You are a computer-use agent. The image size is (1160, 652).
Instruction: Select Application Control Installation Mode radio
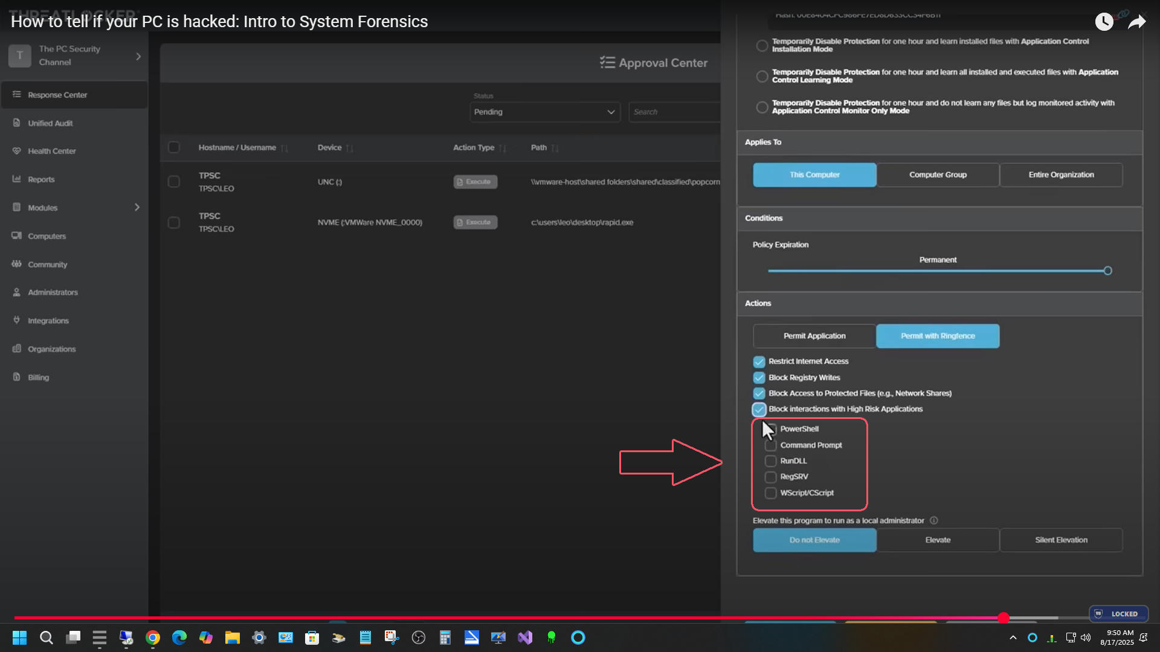click(x=762, y=46)
